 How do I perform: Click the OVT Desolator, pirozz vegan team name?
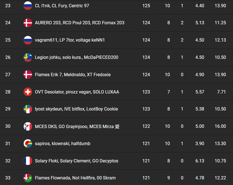click(77, 92)
